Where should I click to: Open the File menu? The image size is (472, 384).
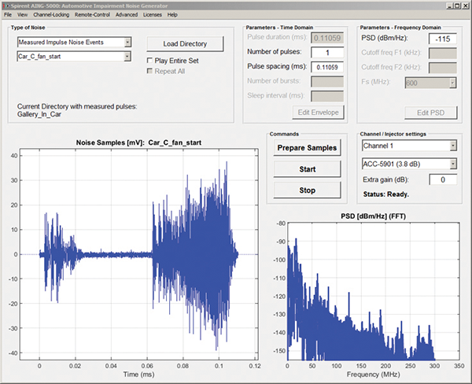tap(7, 15)
